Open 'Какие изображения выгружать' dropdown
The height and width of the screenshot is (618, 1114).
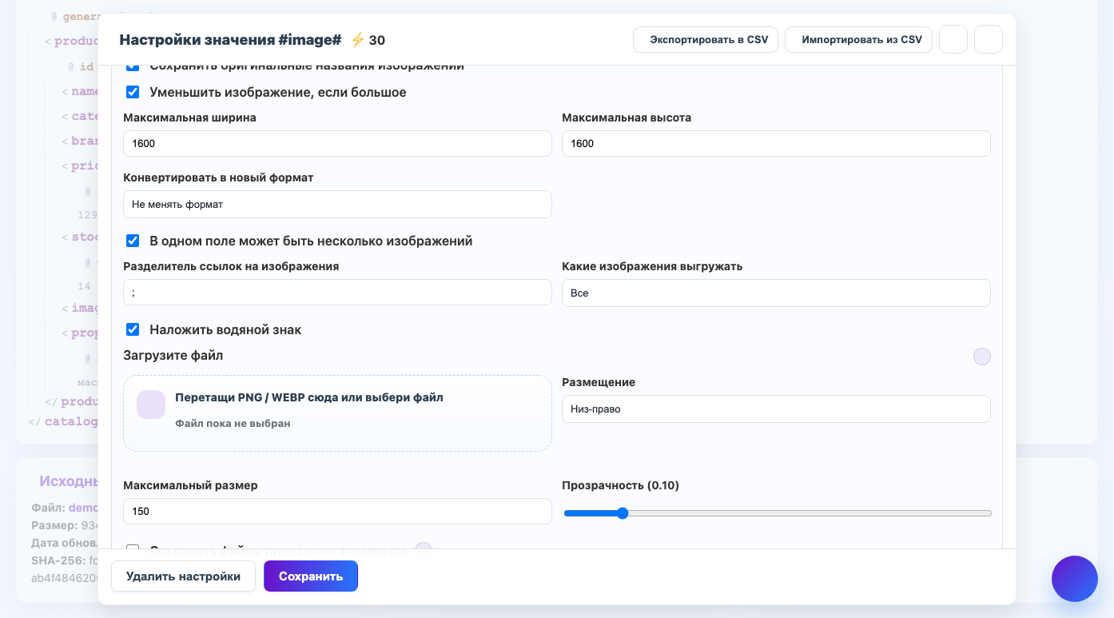[776, 293]
